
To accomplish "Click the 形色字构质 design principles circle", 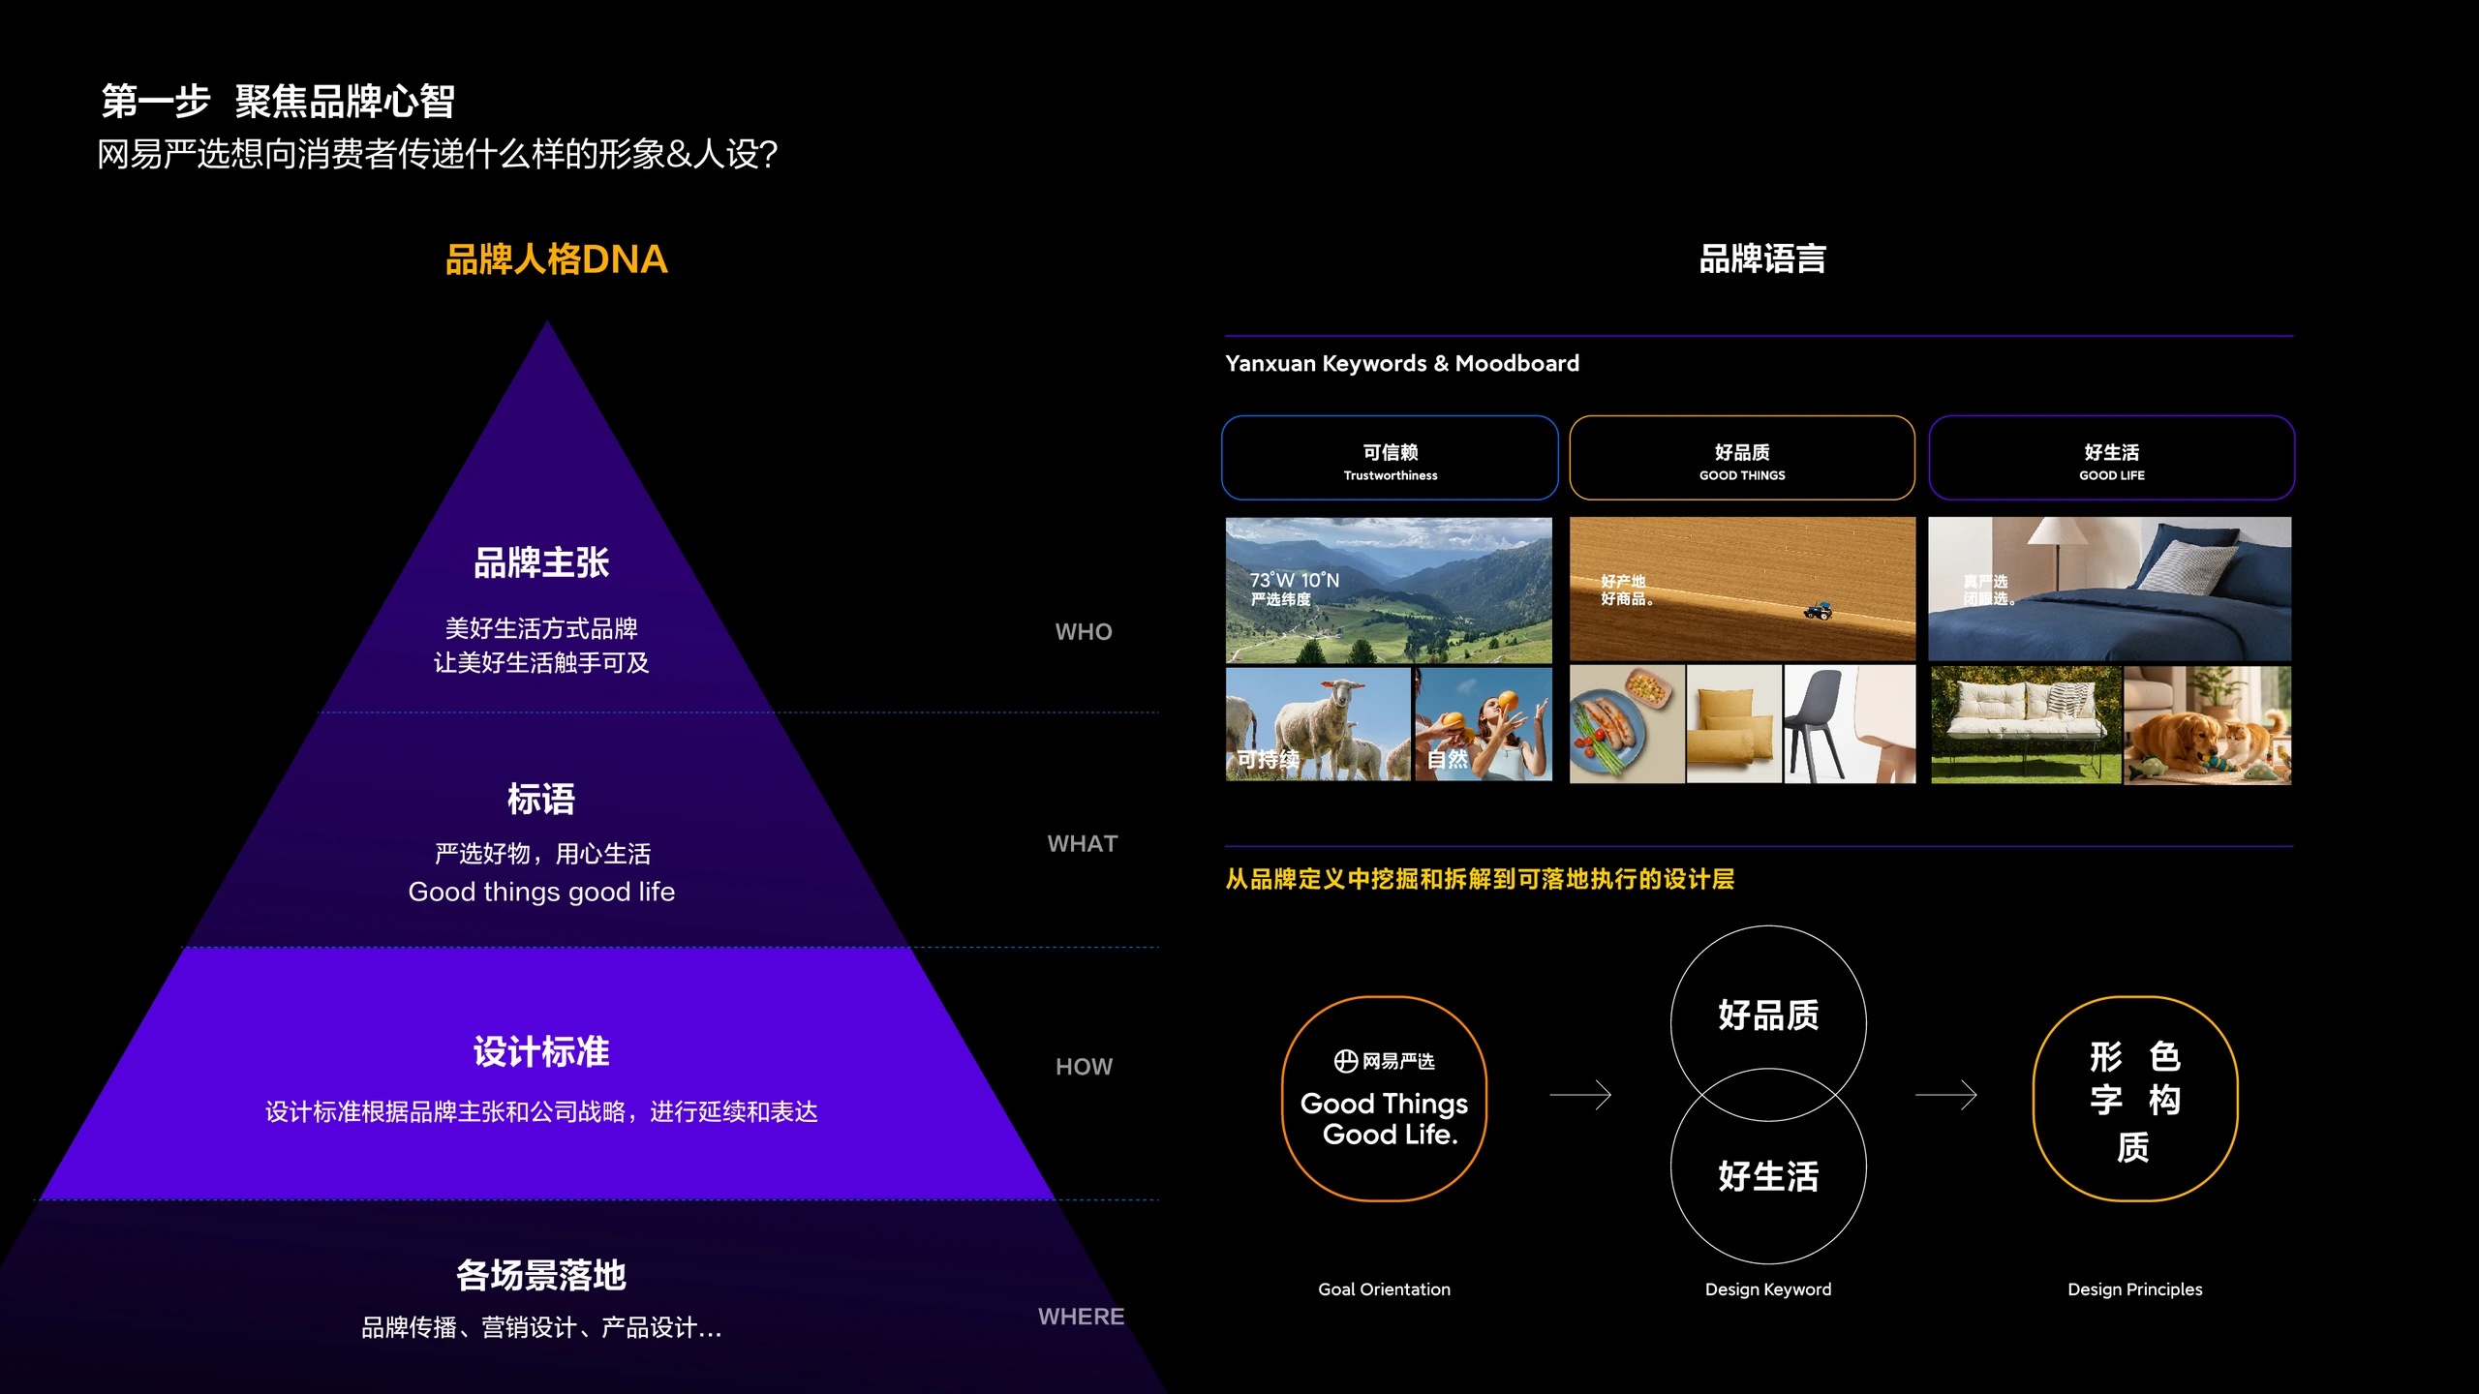I will click(2135, 1099).
